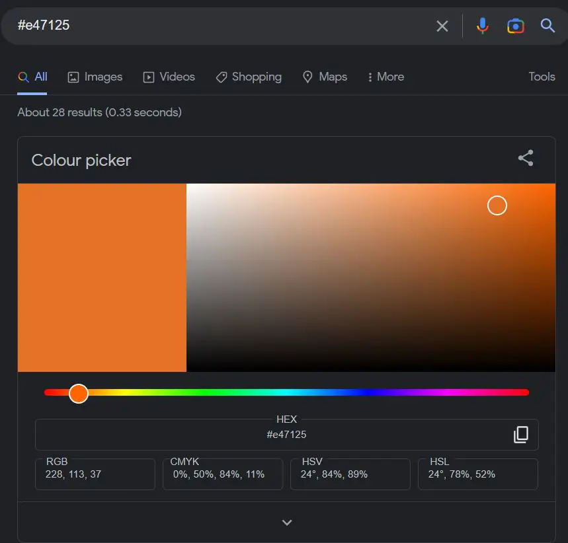Click the hue slider orange handle

click(79, 394)
